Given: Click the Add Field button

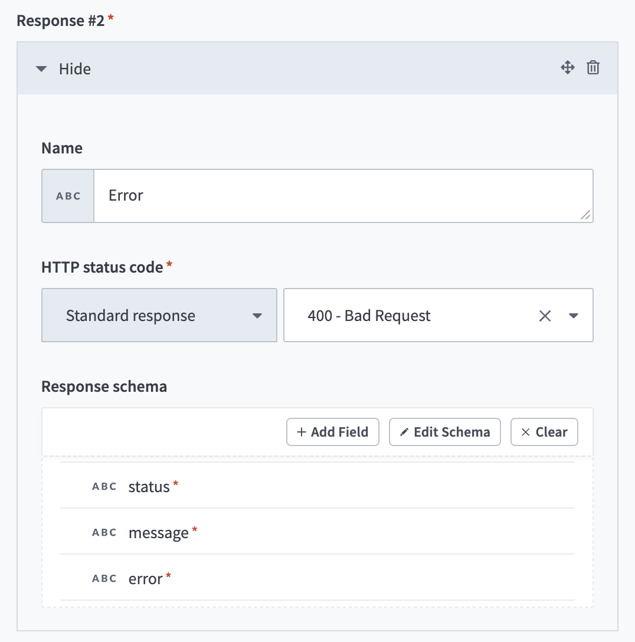Looking at the screenshot, I should point(332,432).
